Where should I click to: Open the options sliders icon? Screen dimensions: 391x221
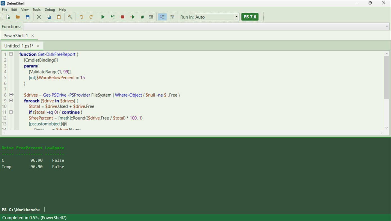tap(172, 17)
